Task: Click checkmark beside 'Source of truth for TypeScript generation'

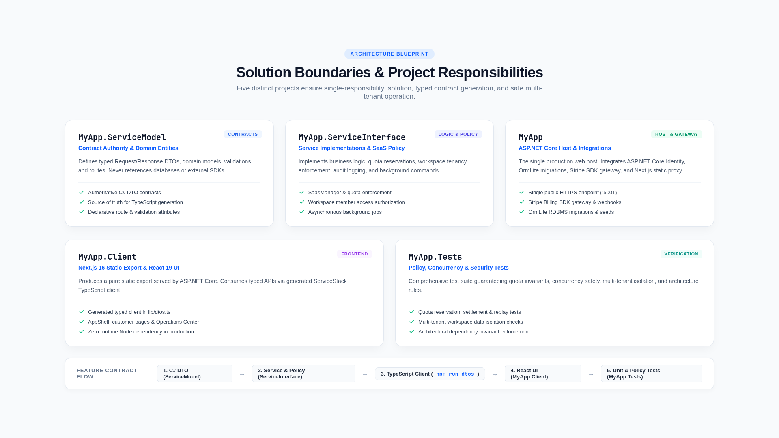Action: pos(82,202)
